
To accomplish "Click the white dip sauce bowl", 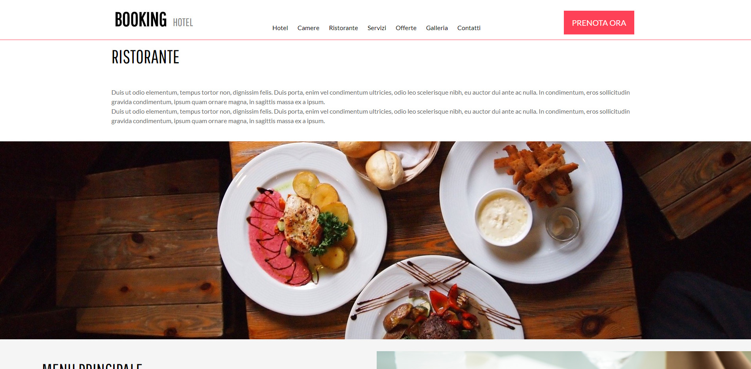I will [503, 217].
